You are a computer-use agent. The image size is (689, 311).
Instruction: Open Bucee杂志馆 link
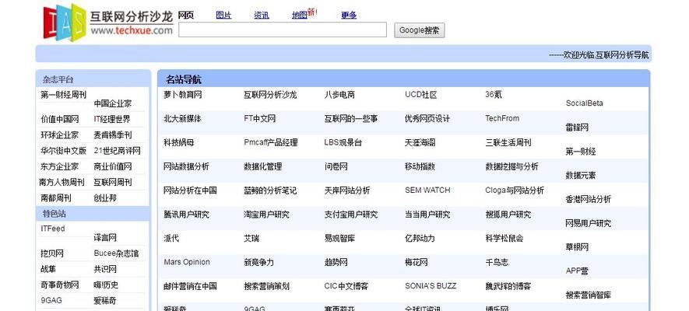tap(116, 253)
